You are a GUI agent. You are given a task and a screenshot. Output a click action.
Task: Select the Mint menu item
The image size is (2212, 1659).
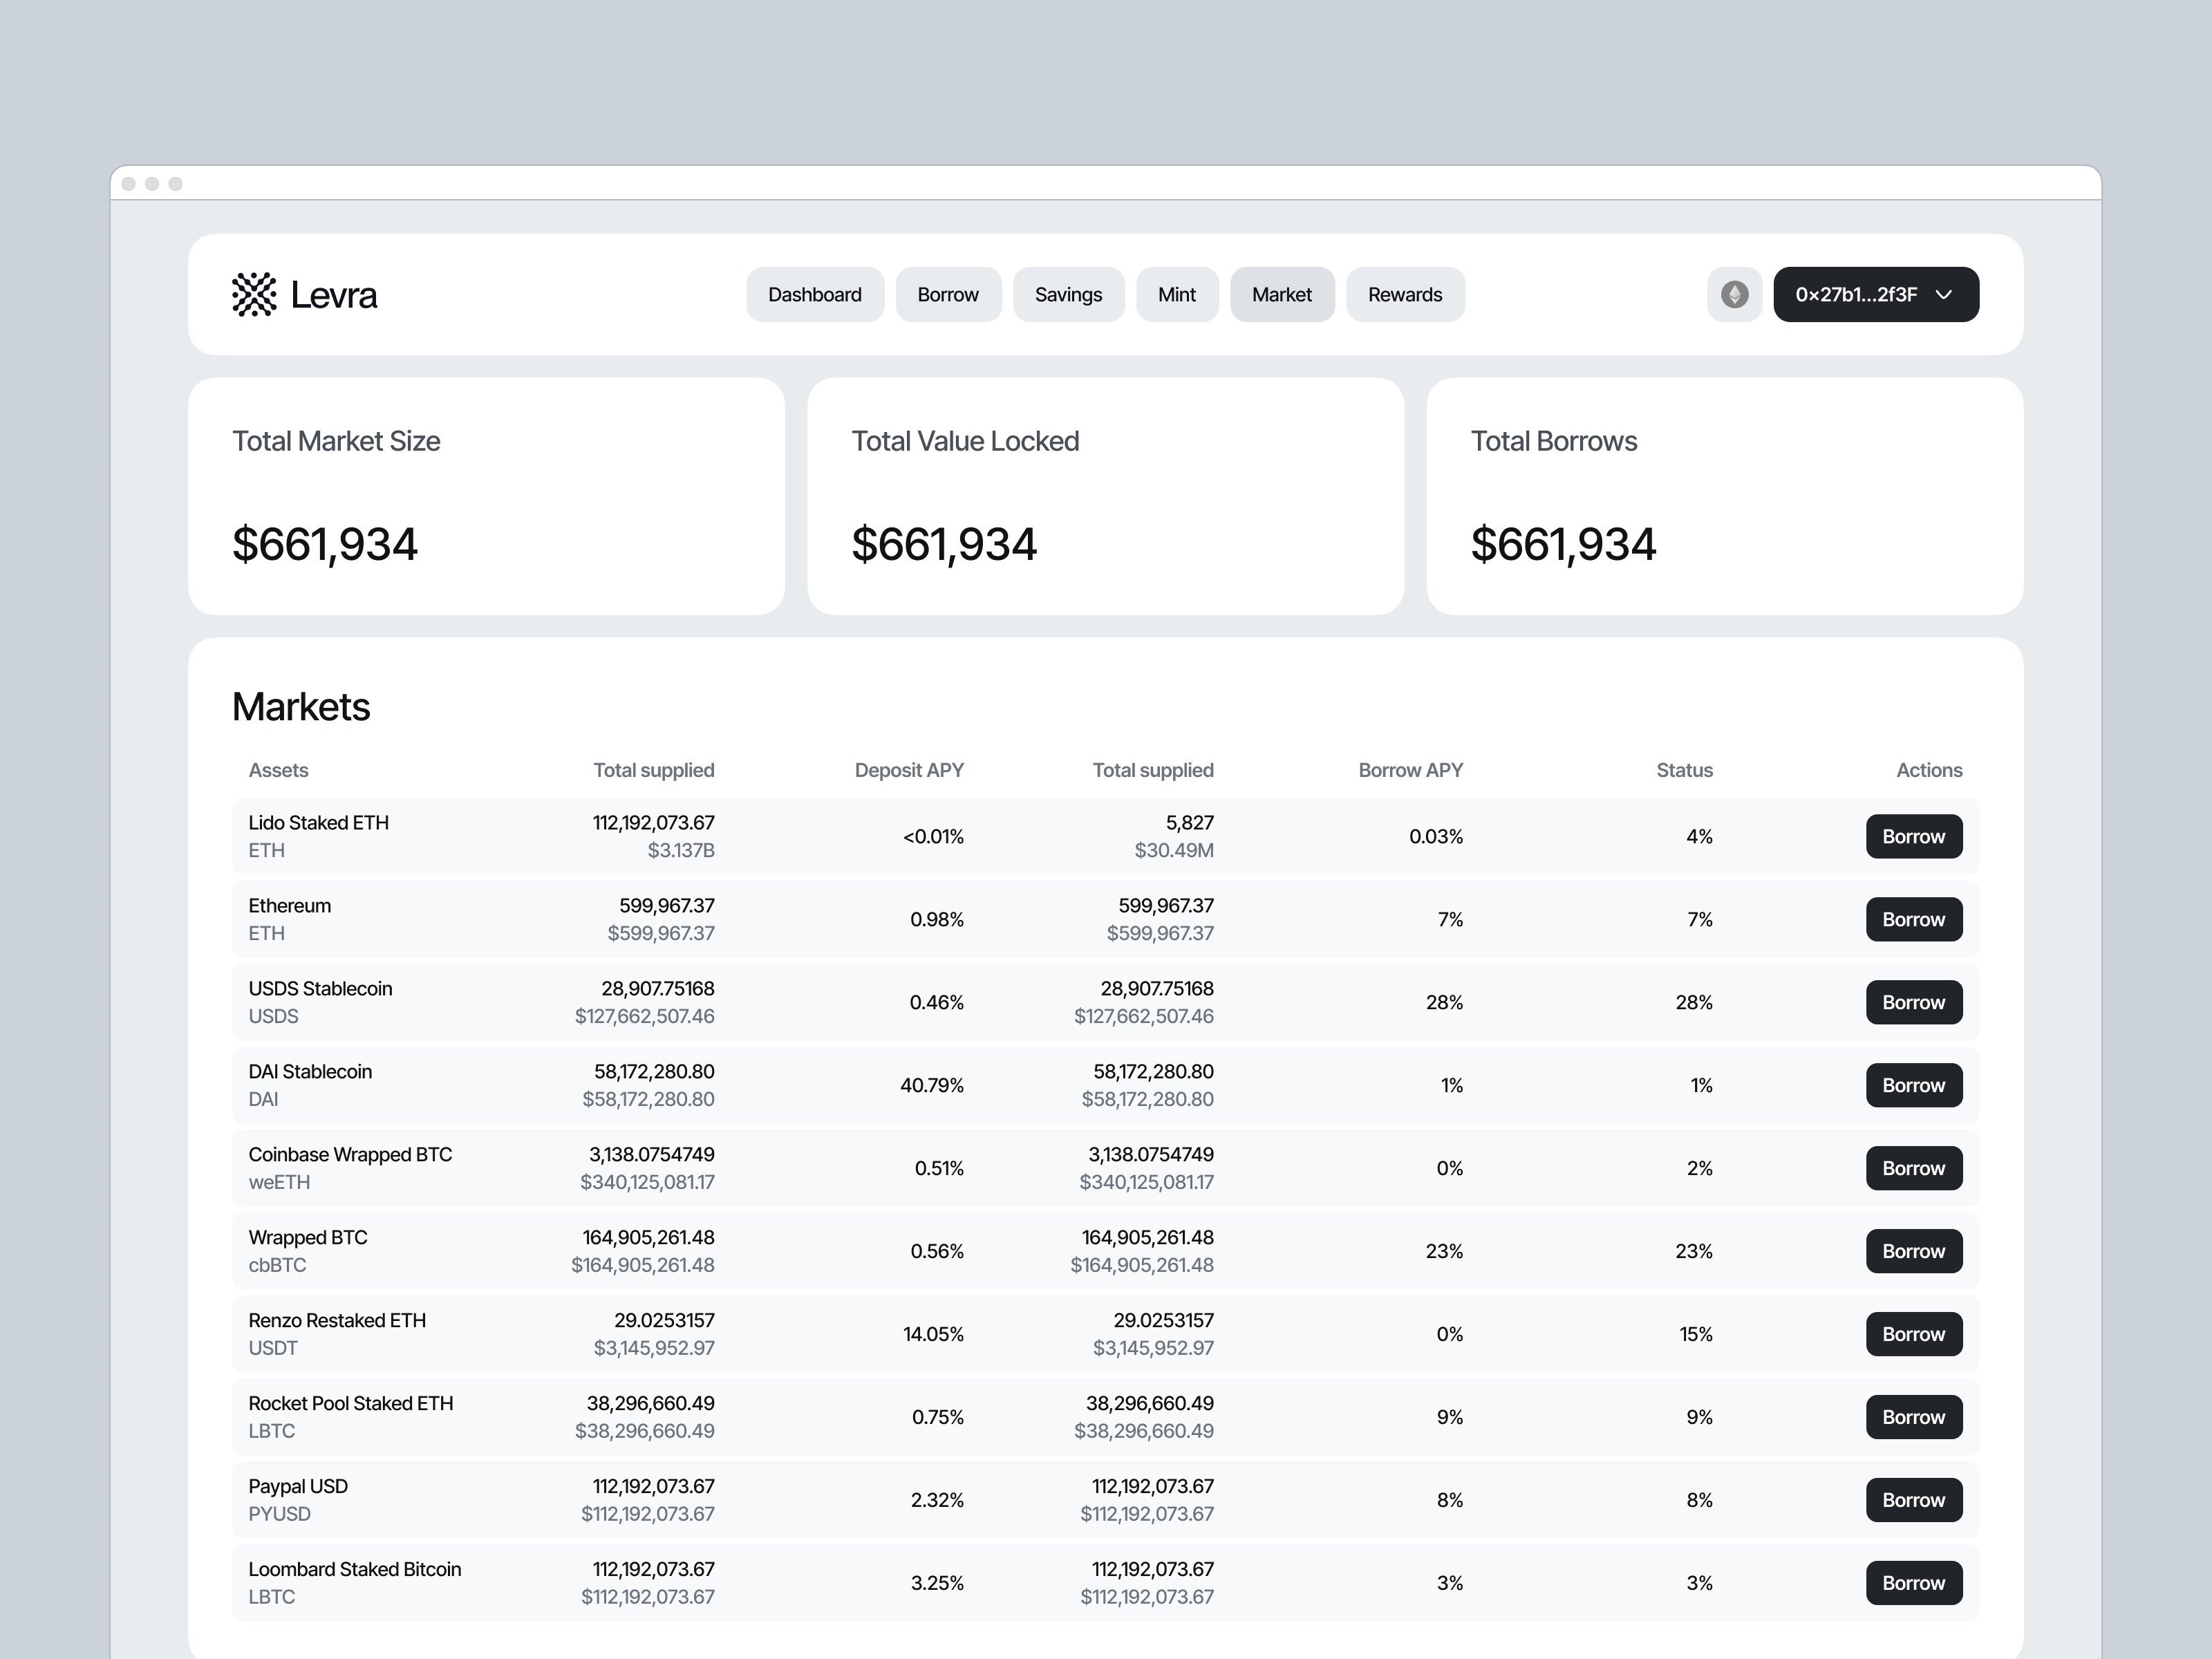pos(1177,294)
